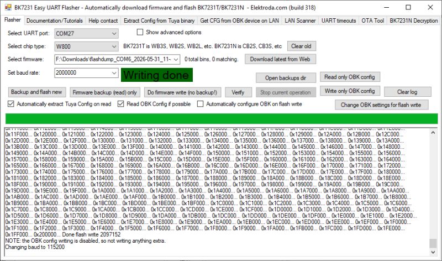This screenshot has width=442, height=261.
Task: Expand the chip type W800 dropdown
Action: point(114,46)
